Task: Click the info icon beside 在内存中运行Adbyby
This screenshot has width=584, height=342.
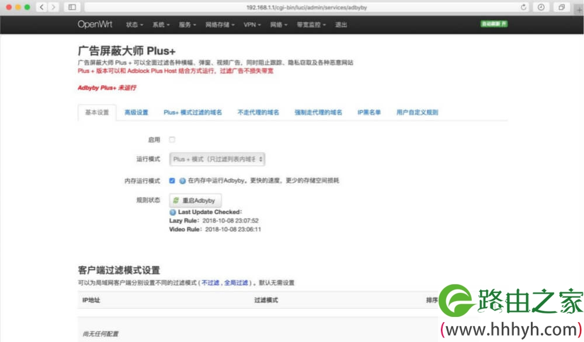Action: pyautogui.click(x=182, y=180)
